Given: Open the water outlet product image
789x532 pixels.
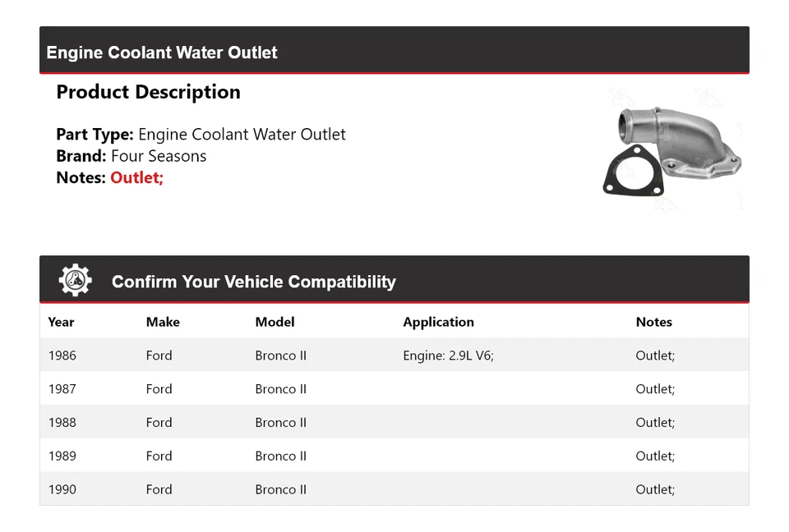Looking at the screenshot, I should [x=671, y=150].
